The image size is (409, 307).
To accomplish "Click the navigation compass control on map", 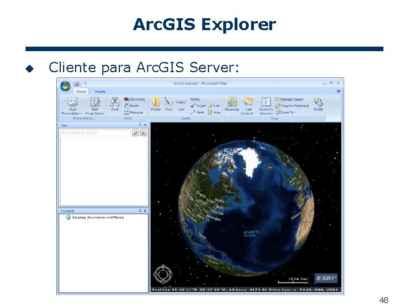I will click(163, 274).
